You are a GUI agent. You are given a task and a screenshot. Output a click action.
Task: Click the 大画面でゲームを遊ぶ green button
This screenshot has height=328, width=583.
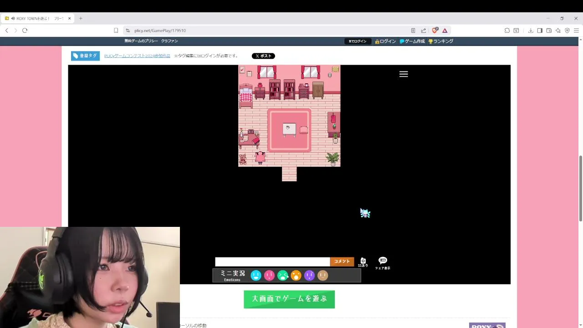pos(289,299)
